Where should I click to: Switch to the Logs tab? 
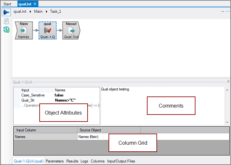coord(84,161)
